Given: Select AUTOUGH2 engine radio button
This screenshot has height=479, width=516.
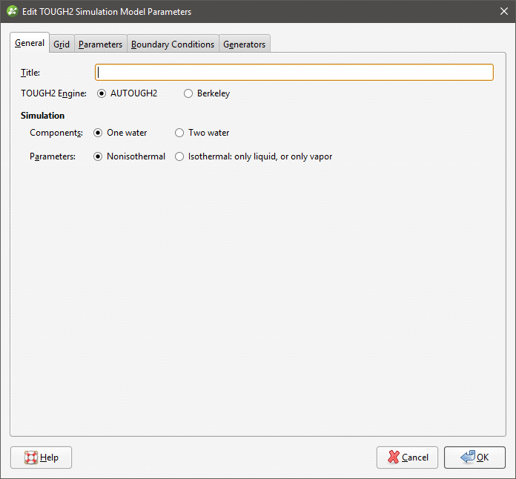Looking at the screenshot, I should tap(102, 93).
